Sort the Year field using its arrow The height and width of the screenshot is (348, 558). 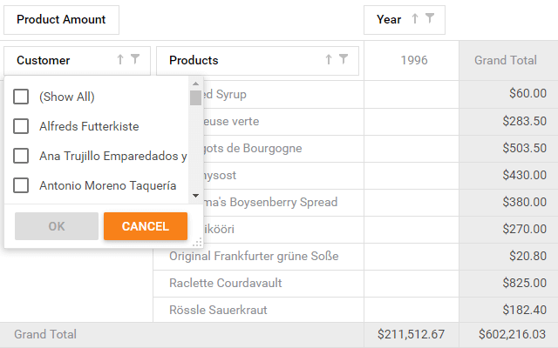point(415,19)
